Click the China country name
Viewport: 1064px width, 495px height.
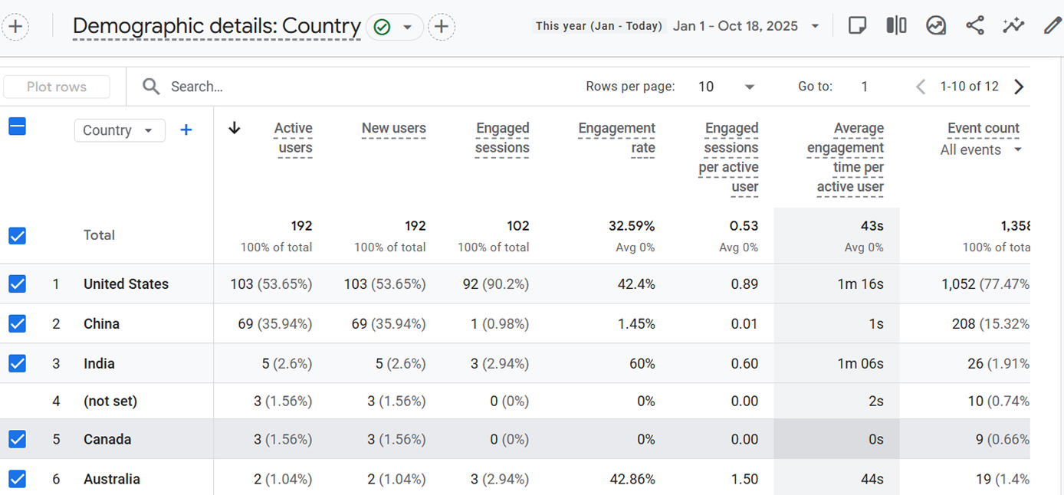coord(101,324)
